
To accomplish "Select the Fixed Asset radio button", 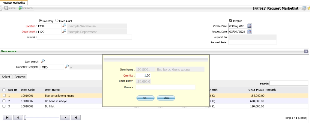I will pyautogui.click(x=57, y=21).
